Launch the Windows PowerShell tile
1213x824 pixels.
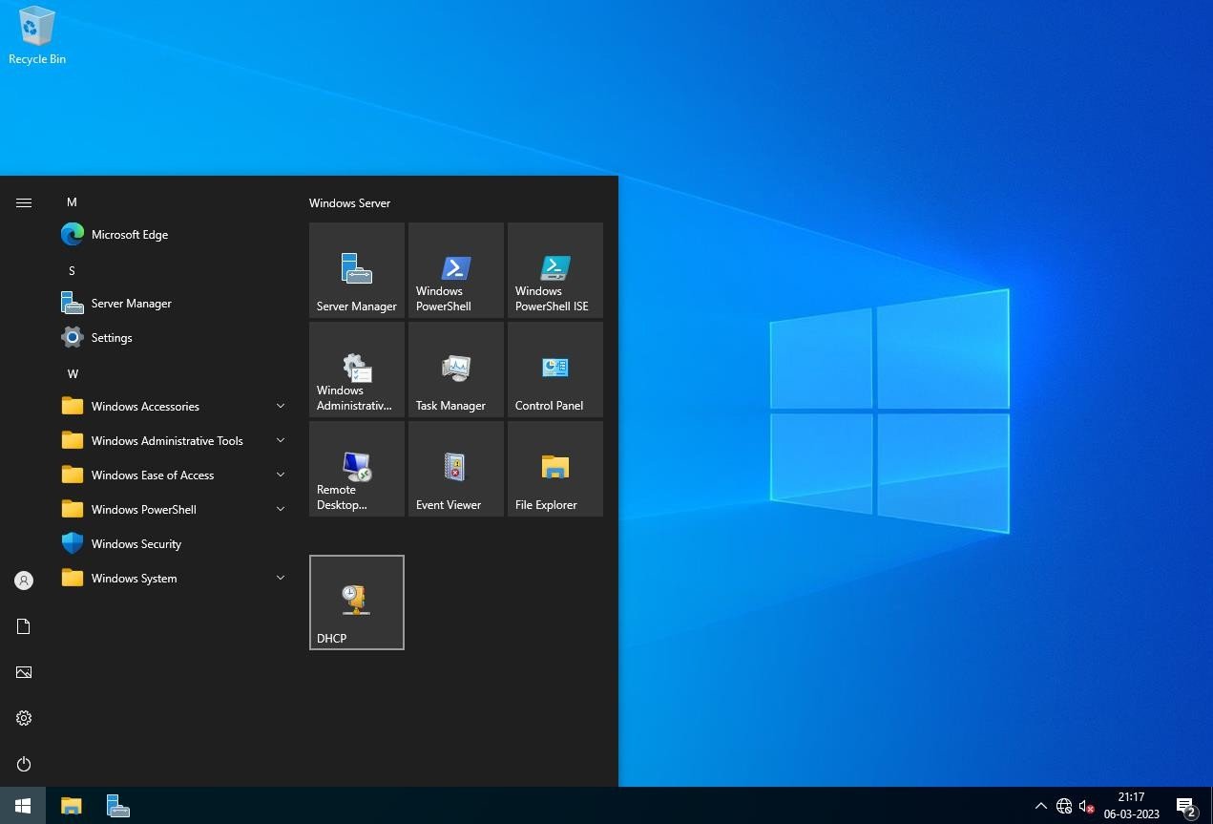click(x=456, y=270)
